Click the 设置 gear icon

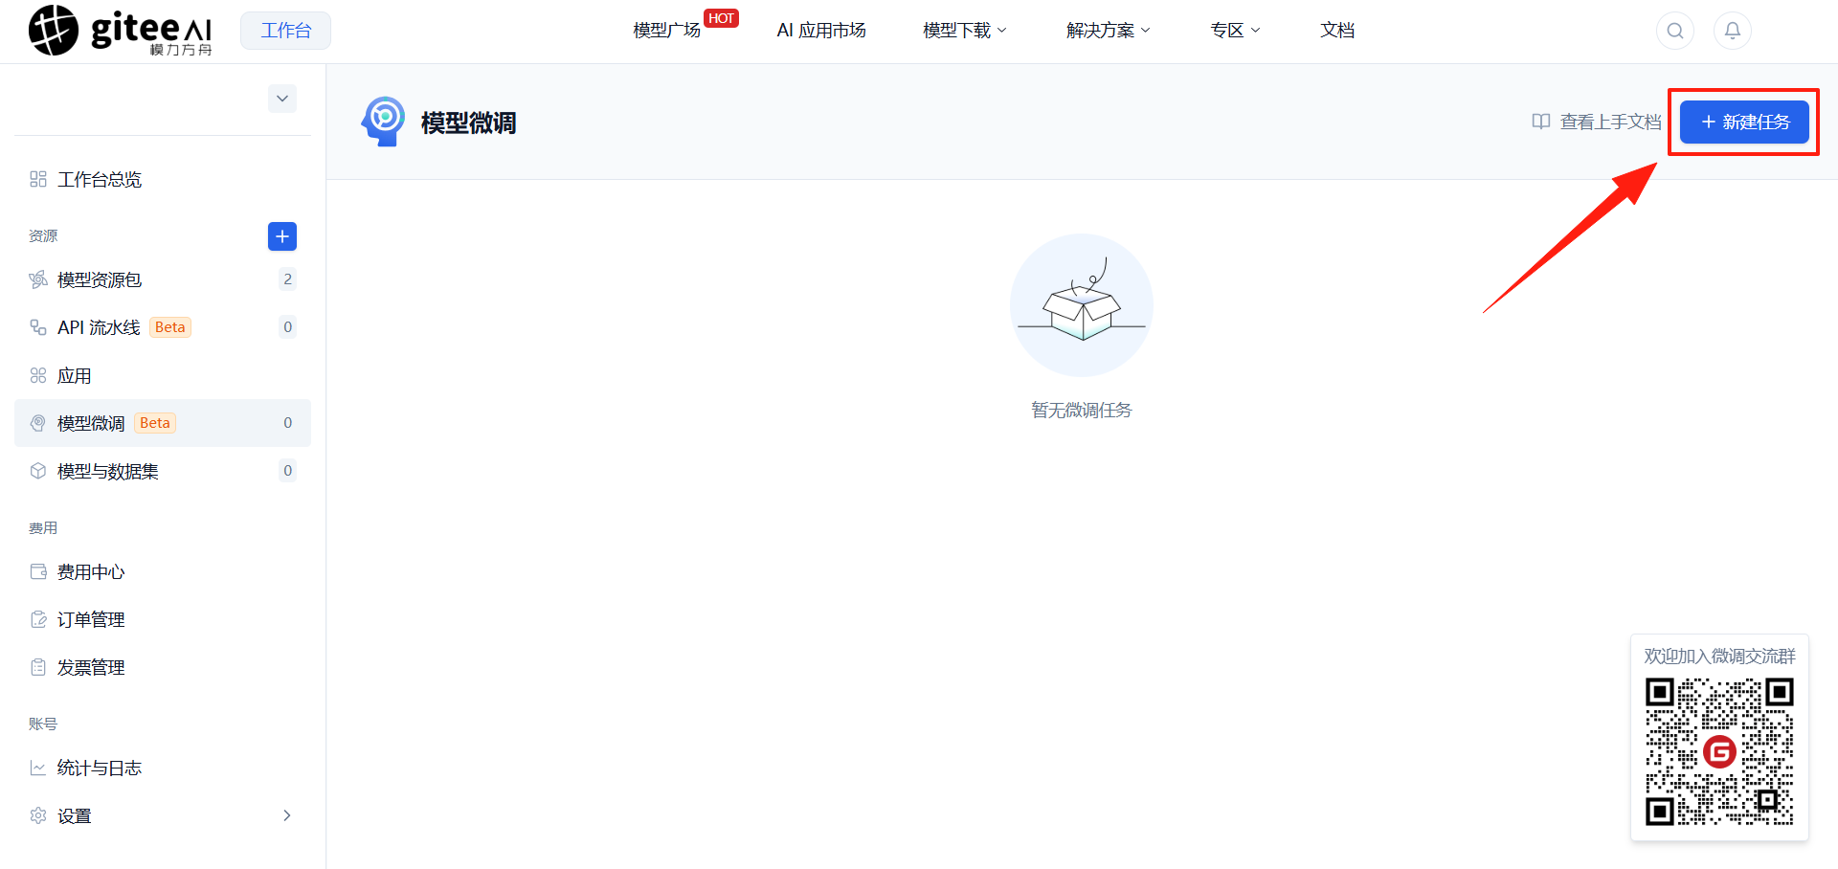[x=38, y=815]
